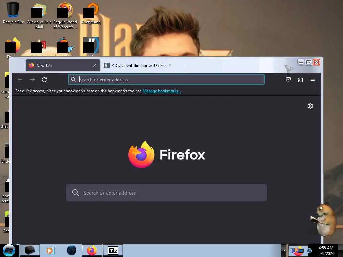Select the Peggle World of Warcraft desktop icon
Screen dimensions: 343x257
click(65, 16)
